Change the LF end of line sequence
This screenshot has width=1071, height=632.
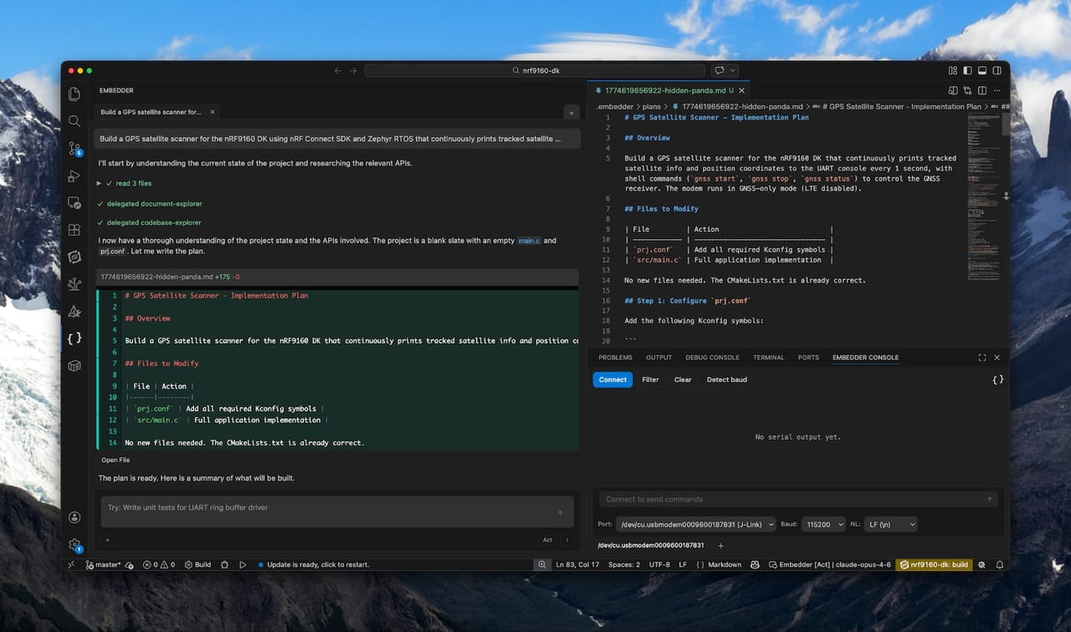pos(683,565)
